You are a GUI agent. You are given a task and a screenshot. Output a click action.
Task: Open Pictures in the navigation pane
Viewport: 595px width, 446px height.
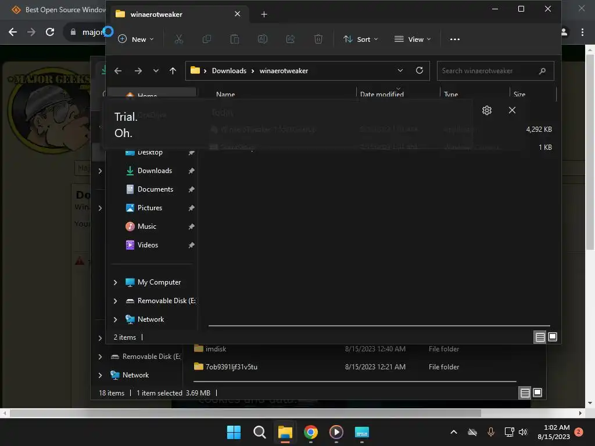click(x=149, y=208)
